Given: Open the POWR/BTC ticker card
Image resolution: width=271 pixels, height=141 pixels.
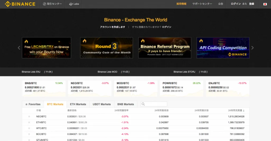Looking at the screenshot, I should coord(182,88).
